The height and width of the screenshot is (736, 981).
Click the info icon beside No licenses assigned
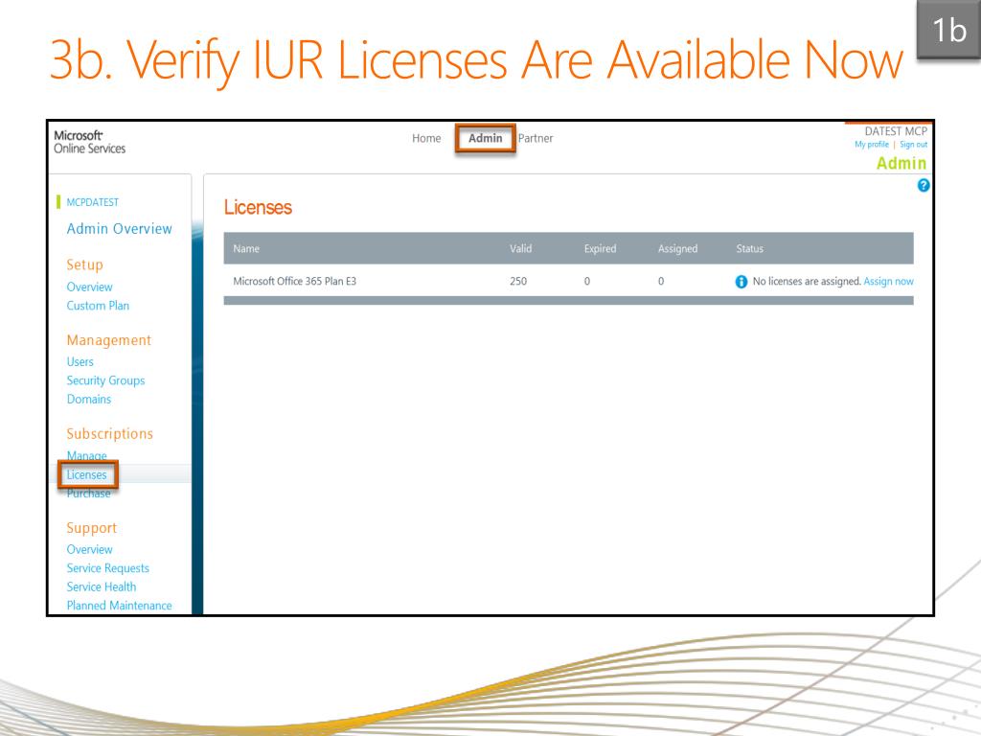tap(741, 282)
